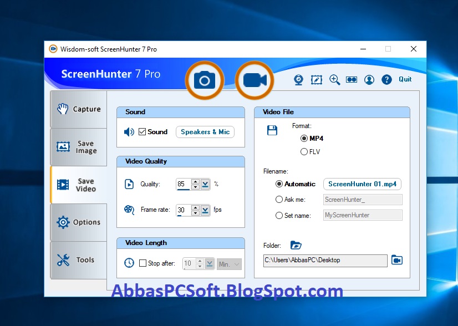Image resolution: width=458 pixels, height=326 pixels.
Task: Click the open folder icon beside Folder
Action: pos(296,245)
